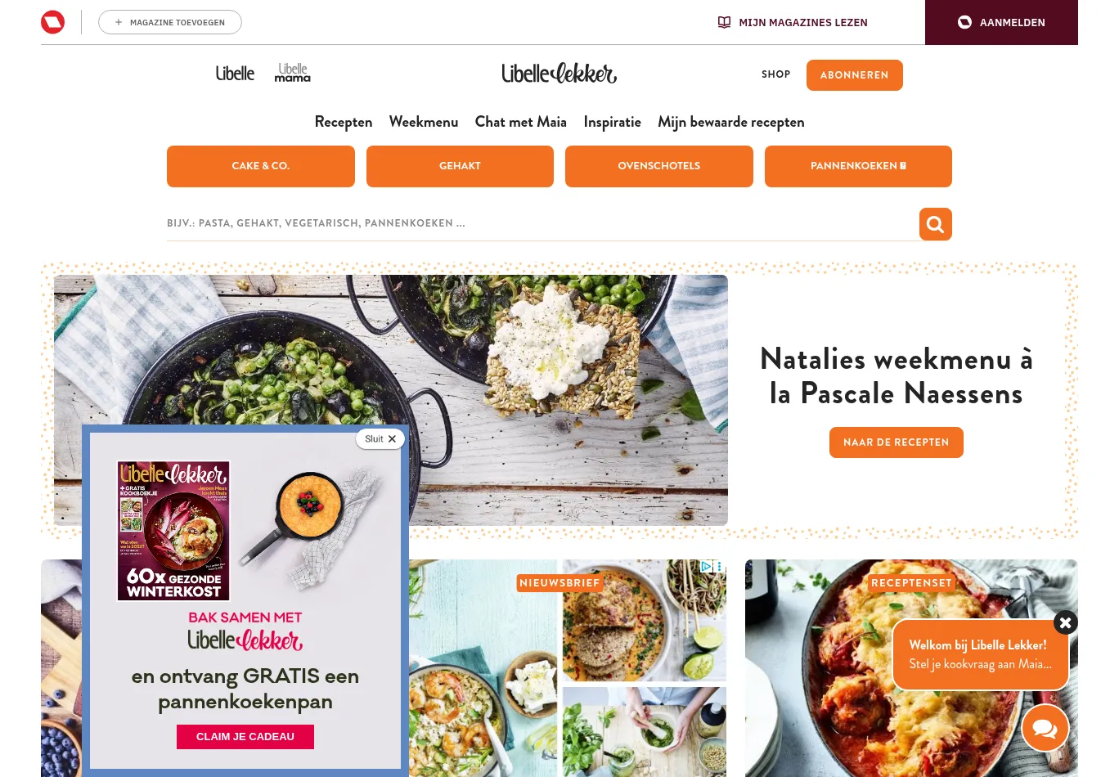The image size is (1119, 777).
Task: Click the Aanmelden button
Action: point(1001,22)
